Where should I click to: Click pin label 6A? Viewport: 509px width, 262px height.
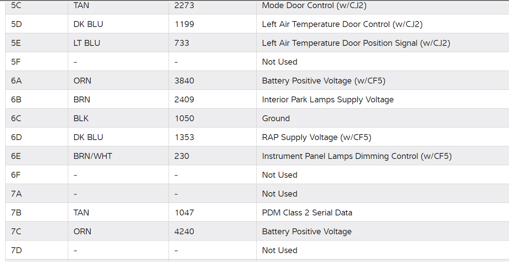pyautogui.click(x=16, y=81)
